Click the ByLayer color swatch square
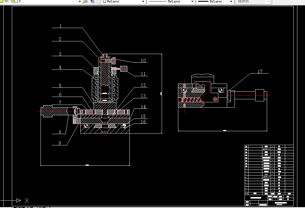305x208 pixels. coord(105,1)
